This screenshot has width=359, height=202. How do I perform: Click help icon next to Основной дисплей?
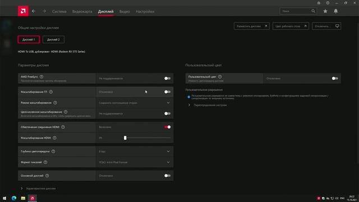coord(47,176)
